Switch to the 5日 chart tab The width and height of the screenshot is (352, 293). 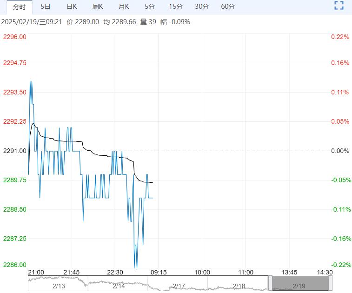coord(46,7)
